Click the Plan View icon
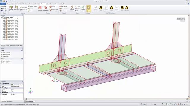This screenshot has height=106, width=190. pyautogui.click(x=4, y=9)
